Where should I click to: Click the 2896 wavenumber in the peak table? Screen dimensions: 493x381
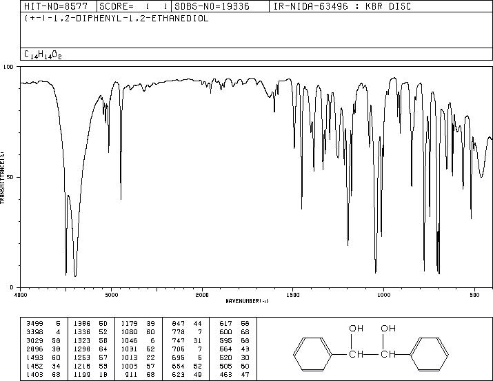click(35, 349)
